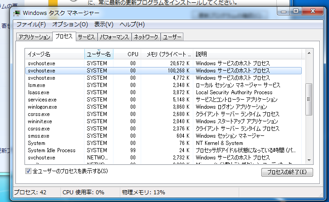Maximize the Task Manager window

(296, 11)
